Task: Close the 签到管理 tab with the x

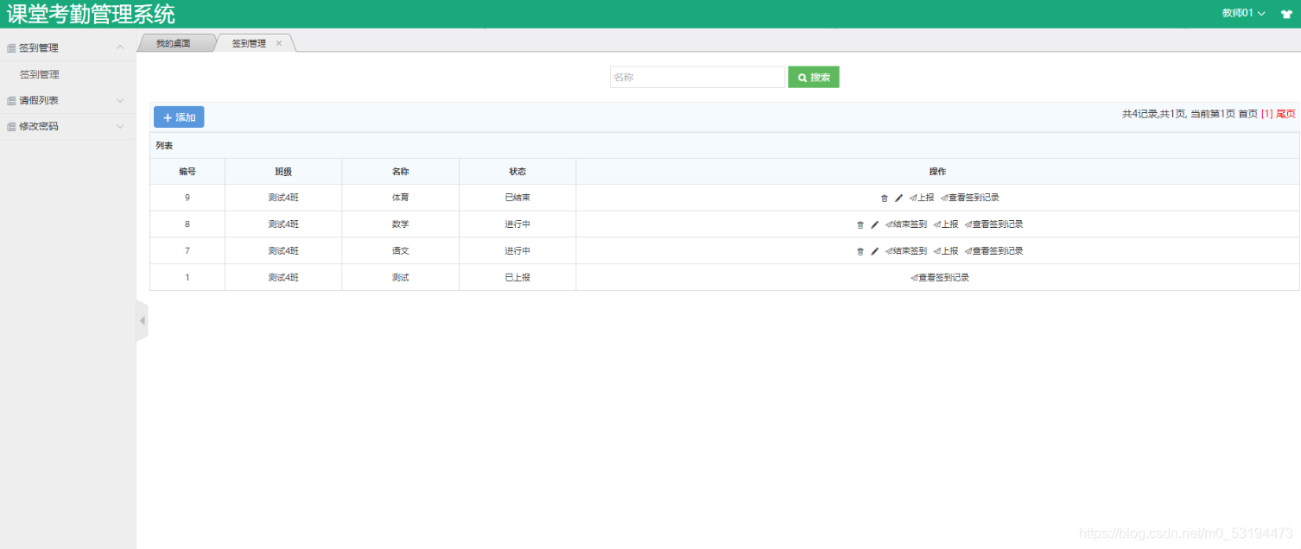Action: click(x=279, y=43)
